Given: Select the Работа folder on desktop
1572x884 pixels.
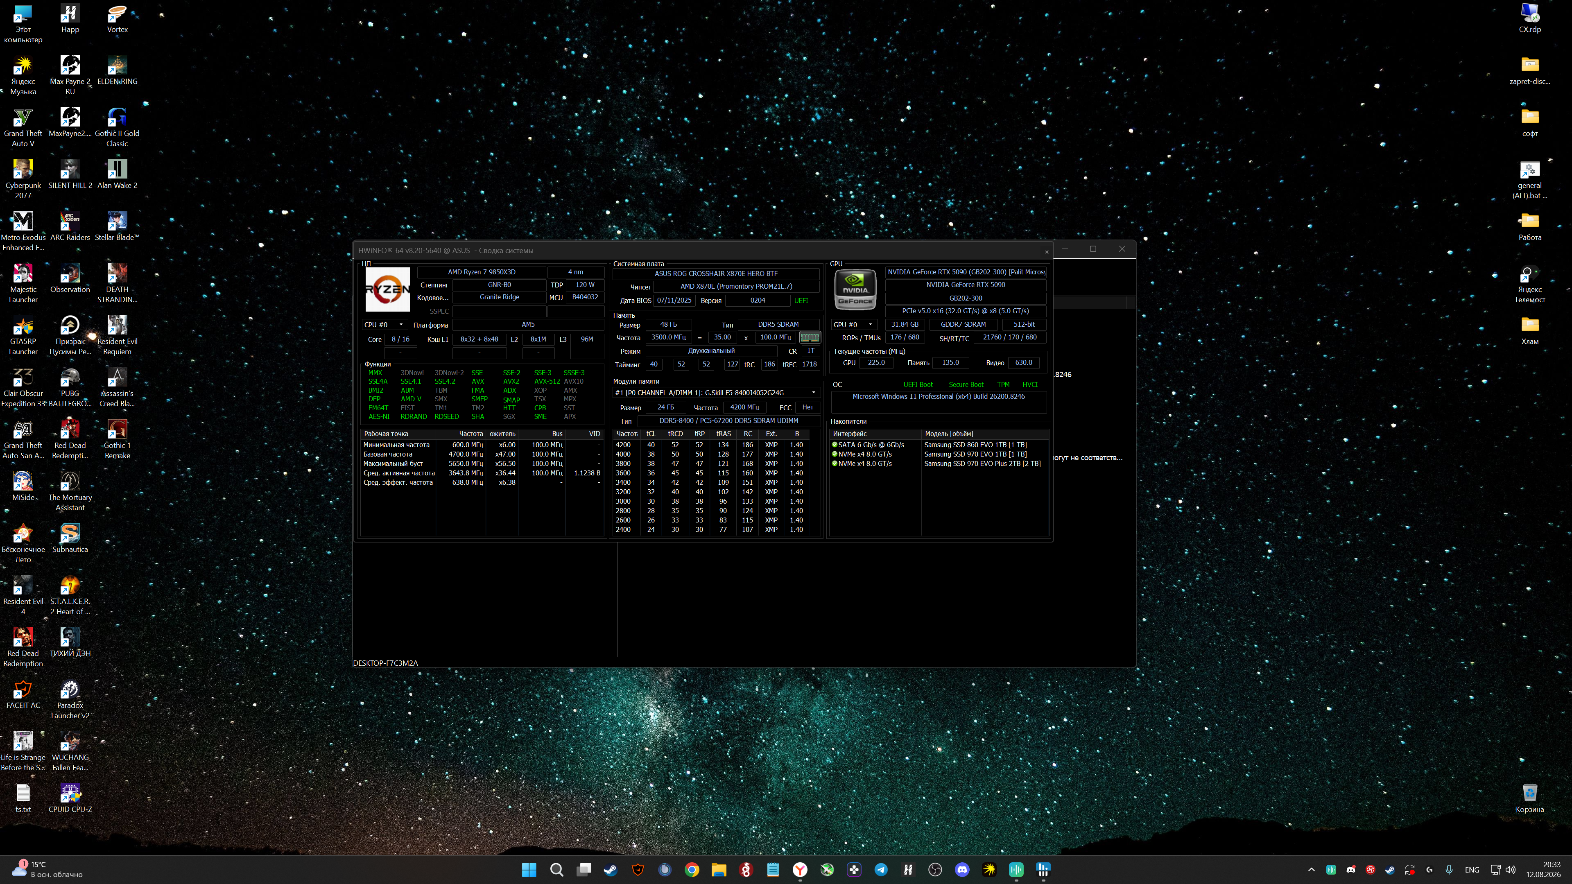Looking at the screenshot, I should [1530, 226].
